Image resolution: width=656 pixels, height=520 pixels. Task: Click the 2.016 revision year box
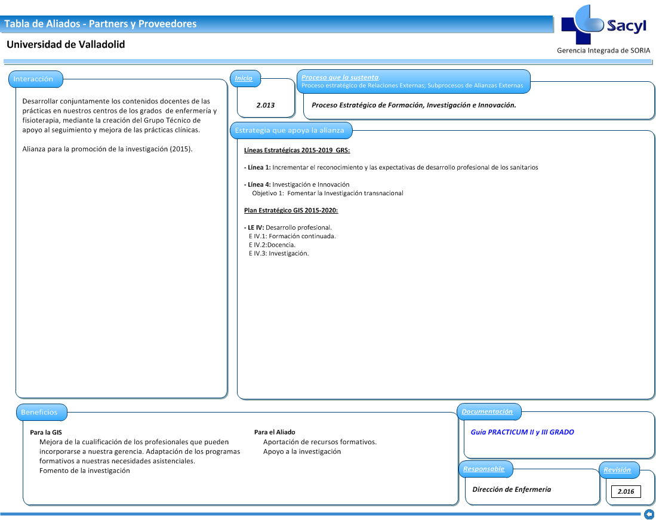626,491
